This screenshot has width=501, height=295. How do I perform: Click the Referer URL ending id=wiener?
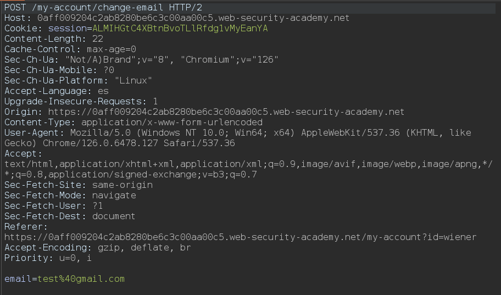point(240,237)
